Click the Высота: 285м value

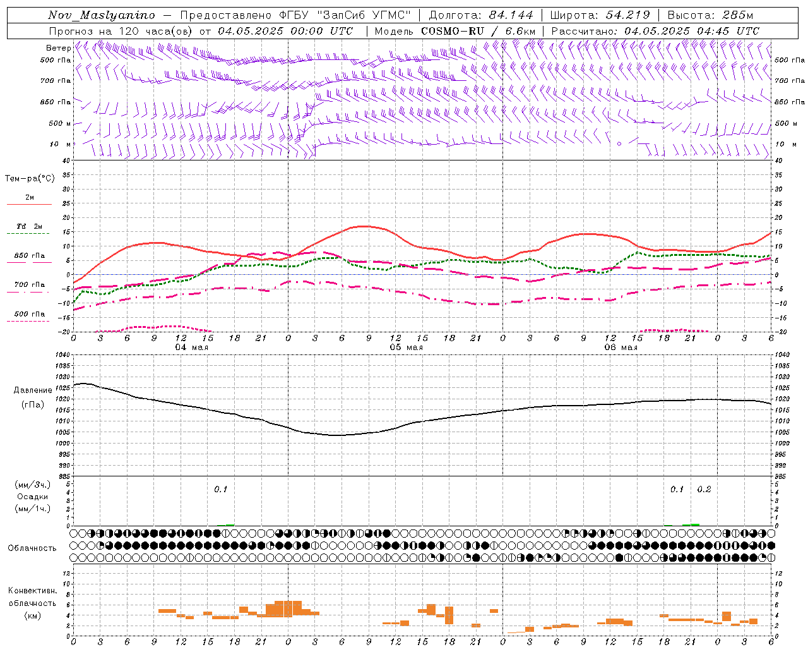point(710,15)
